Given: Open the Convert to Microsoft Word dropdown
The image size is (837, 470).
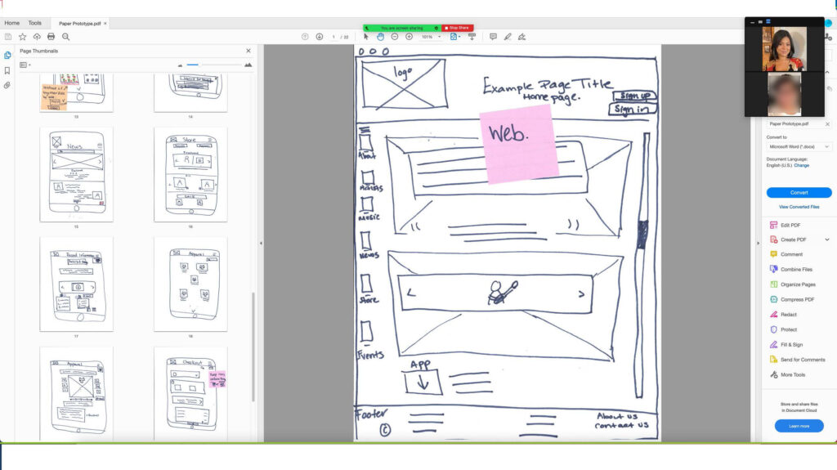Looking at the screenshot, I should 799,147.
